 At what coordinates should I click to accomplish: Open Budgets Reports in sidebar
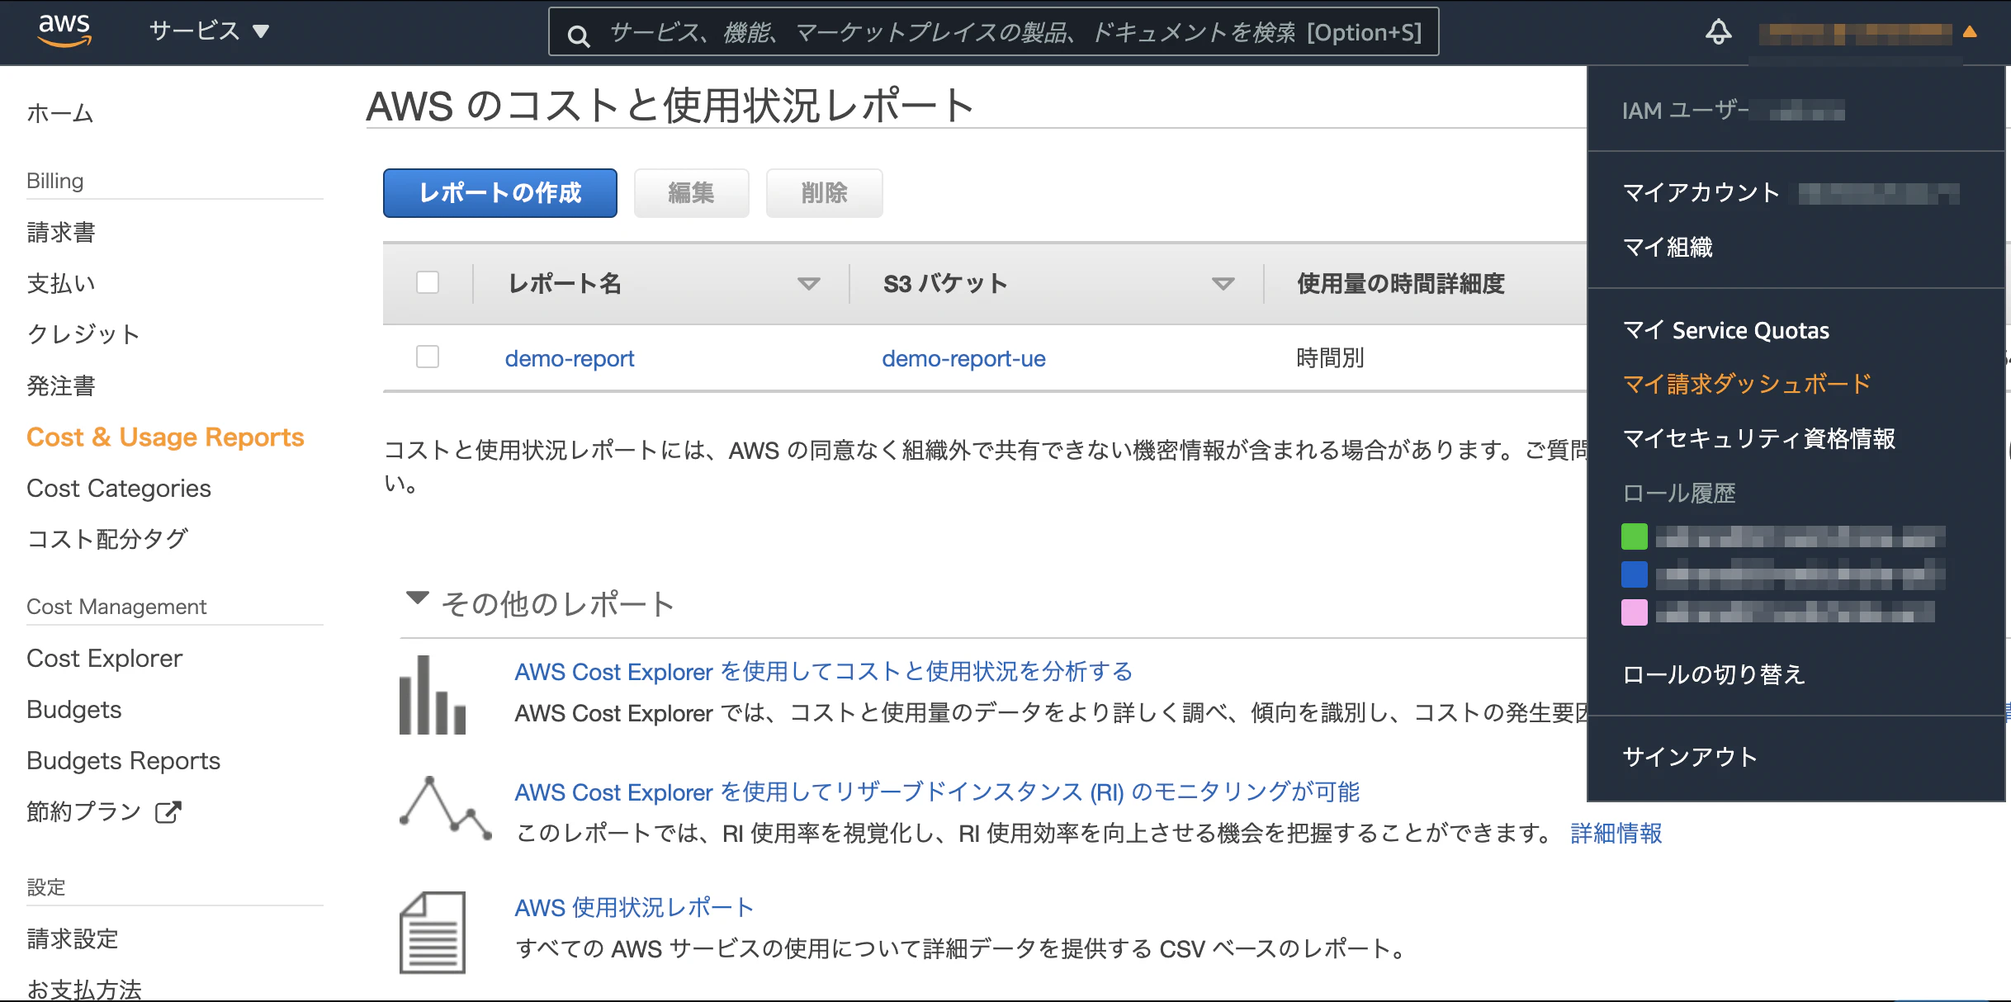(x=124, y=761)
